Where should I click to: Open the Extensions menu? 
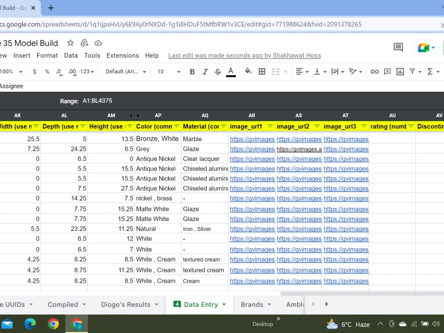click(123, 55)
